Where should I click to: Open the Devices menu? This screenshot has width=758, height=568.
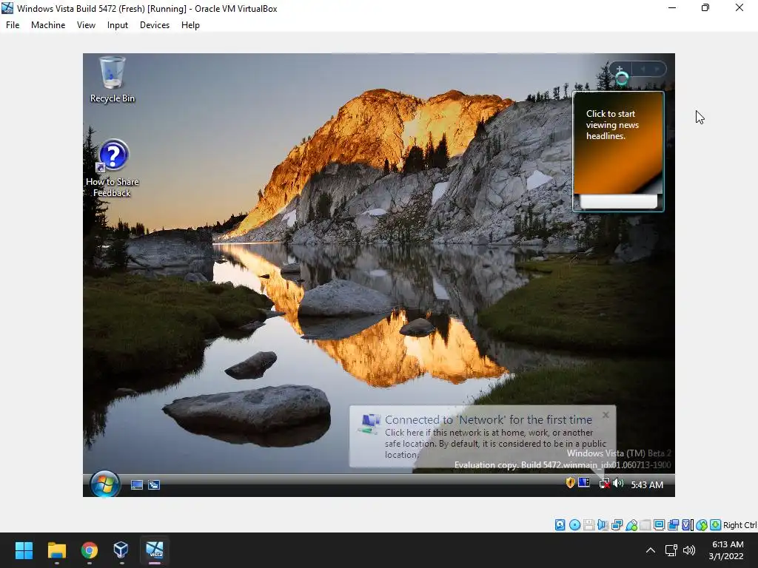155,25
